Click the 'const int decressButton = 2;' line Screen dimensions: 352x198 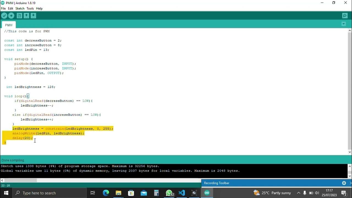point(33,40)
